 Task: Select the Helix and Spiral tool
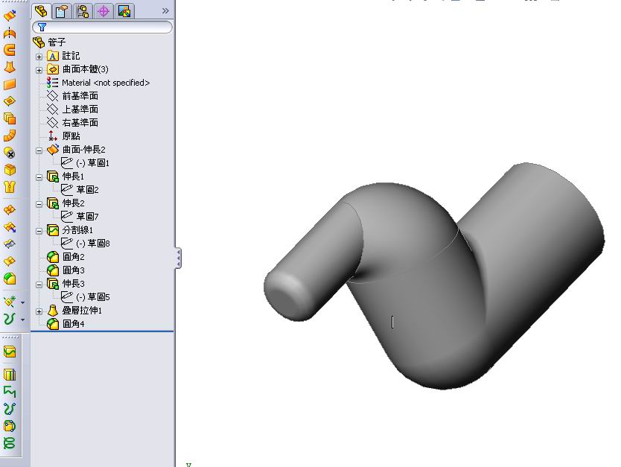[x=10, y=443]
